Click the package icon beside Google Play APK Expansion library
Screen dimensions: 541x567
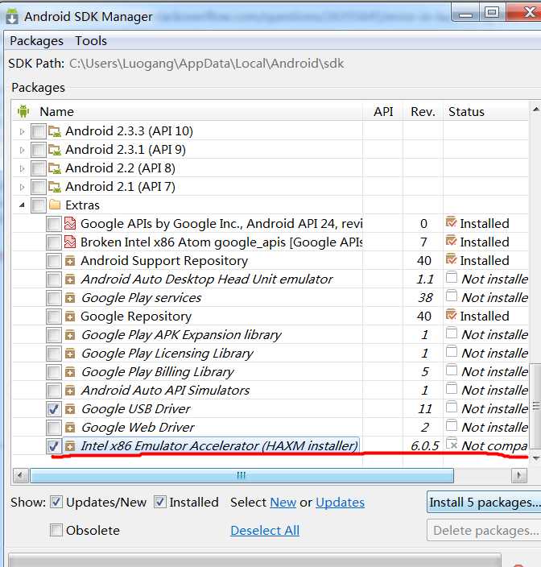pos(70,335)
